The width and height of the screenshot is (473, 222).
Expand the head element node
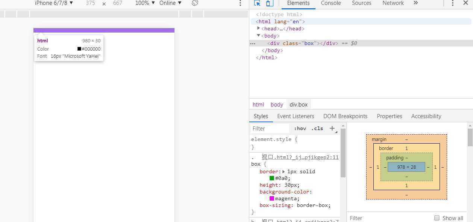pyautogui.click(x=259, y=28)
